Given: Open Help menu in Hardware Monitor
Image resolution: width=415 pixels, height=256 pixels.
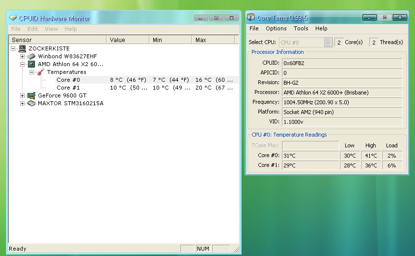Looking at the screenshot, I should [71, 29].
